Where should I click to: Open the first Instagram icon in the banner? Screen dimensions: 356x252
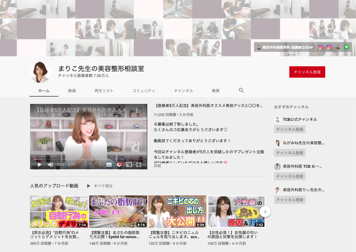click(x=320, y=47)
